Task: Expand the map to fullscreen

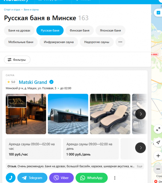Action: coord(158,129)
